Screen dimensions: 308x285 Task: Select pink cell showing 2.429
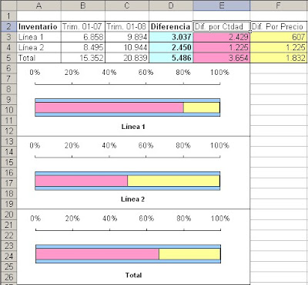point(222,37)
